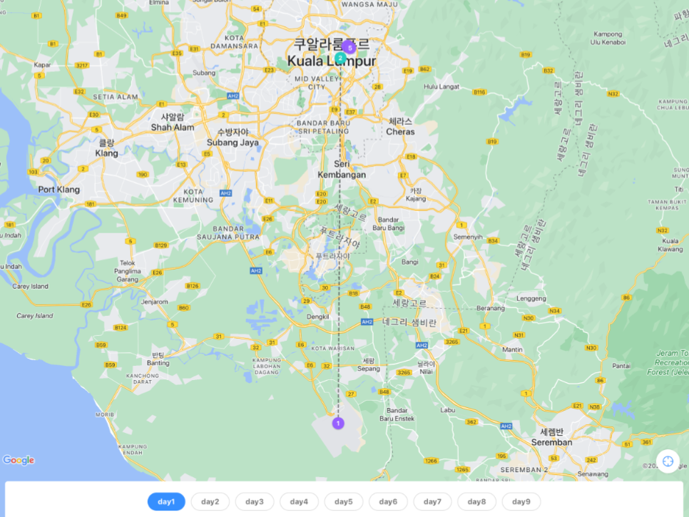Select the day6 tab
The image size is (689, 517).
(388, 501)
